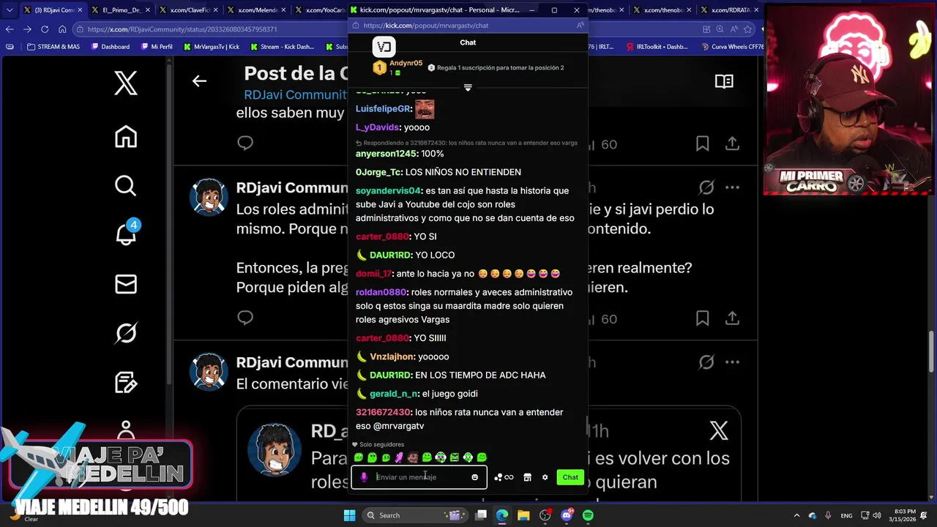Viewport: 937px width, 527px height.
Task: Go back in Edge browser
Action: [10, 29]
